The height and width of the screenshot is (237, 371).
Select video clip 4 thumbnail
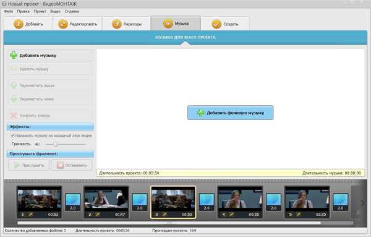click(240, 202)
